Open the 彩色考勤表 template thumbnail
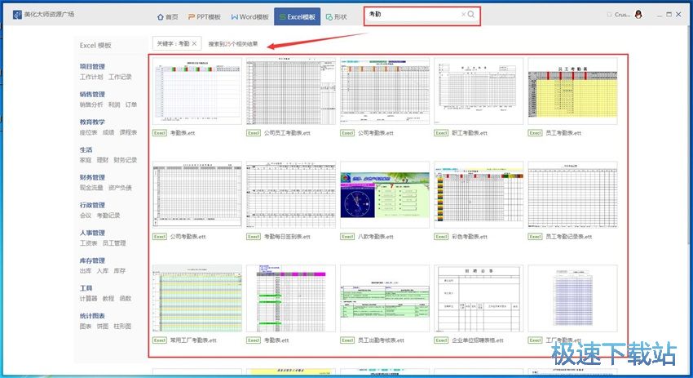 point(479,195)
